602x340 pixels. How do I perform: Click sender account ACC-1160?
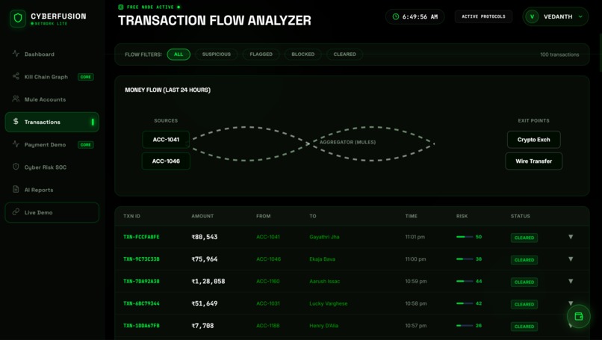click(x=268, y=281)
